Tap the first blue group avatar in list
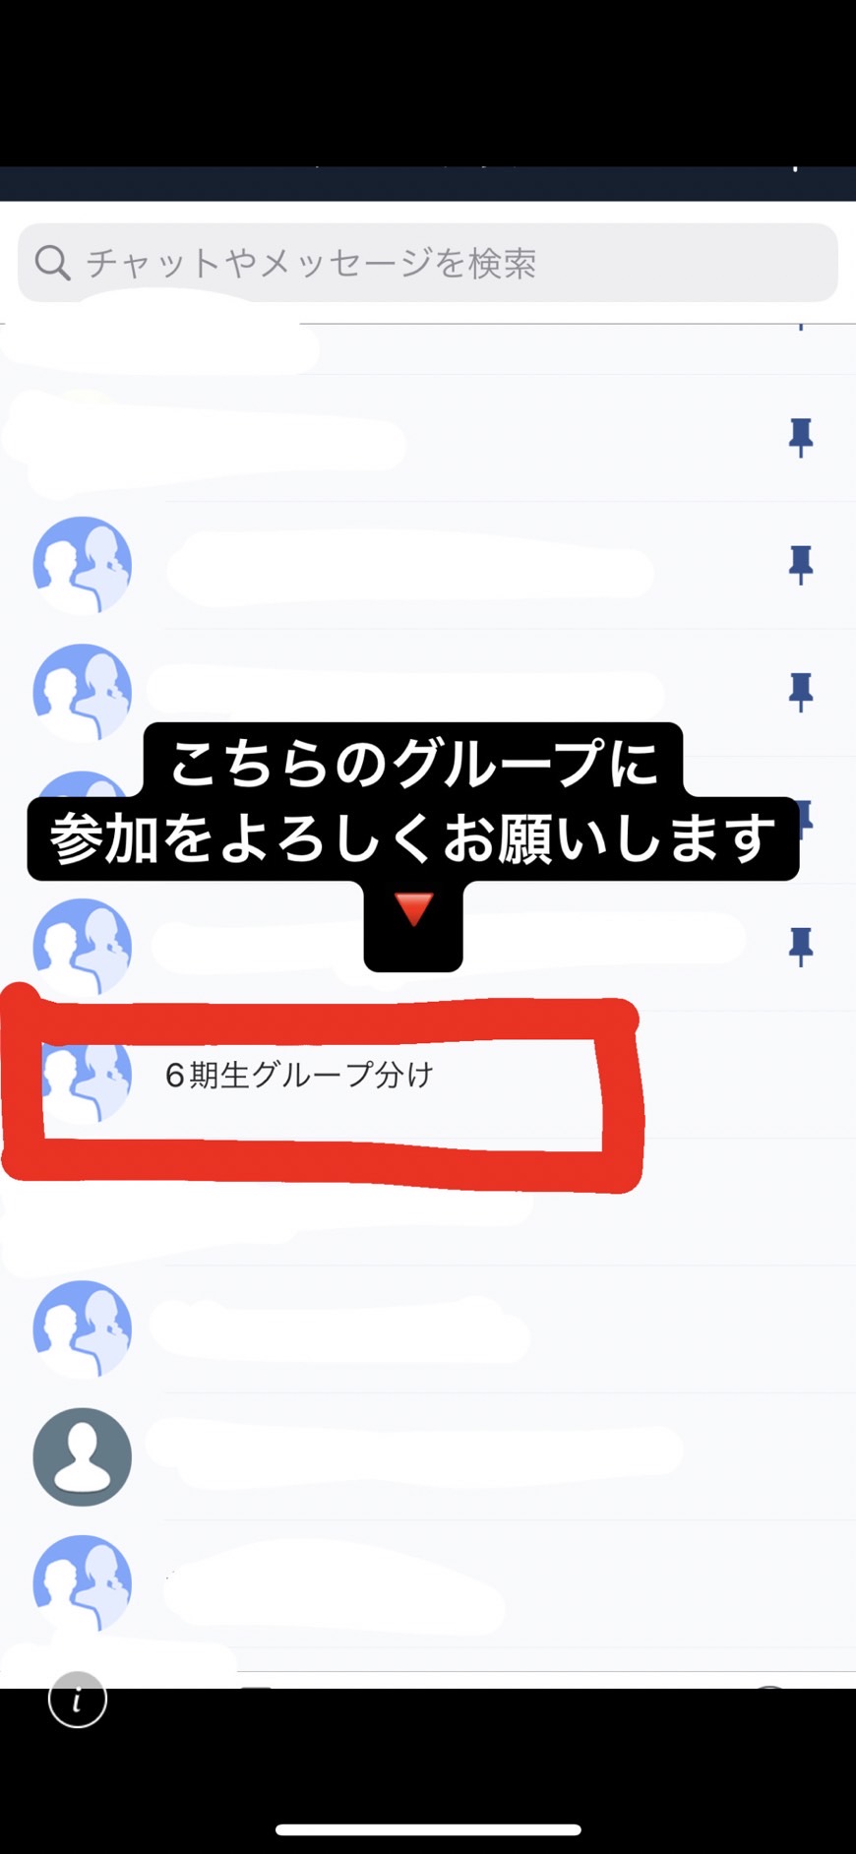Screen dimensions: 856x1854 [x=83, y=565]
